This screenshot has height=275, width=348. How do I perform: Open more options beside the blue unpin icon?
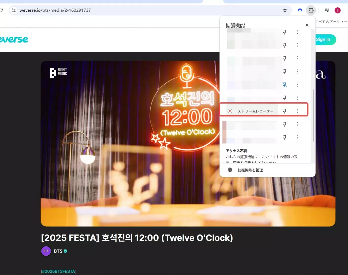(298, 85)
